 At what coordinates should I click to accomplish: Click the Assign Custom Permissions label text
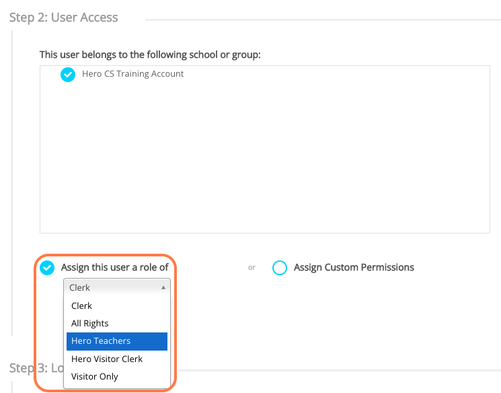(354, 267)
